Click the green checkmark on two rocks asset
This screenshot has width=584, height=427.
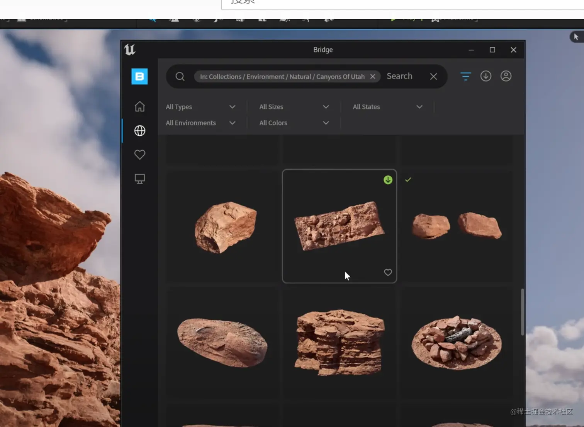408,180
